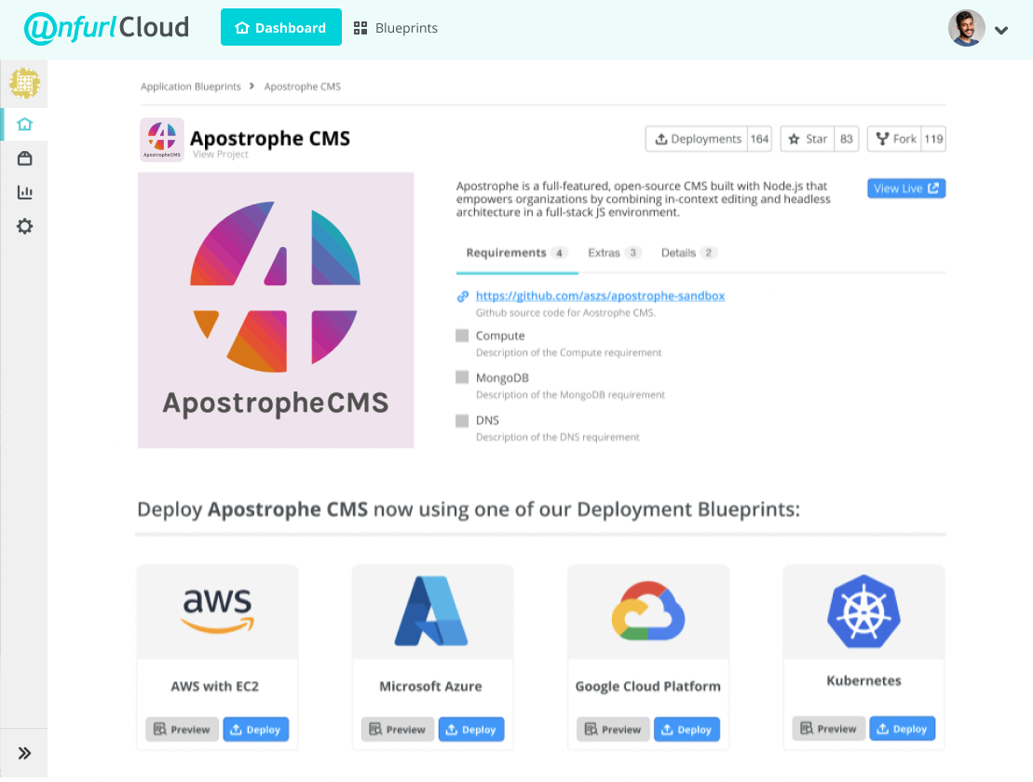Expand the sidebar with double chevron

point(24,753)
